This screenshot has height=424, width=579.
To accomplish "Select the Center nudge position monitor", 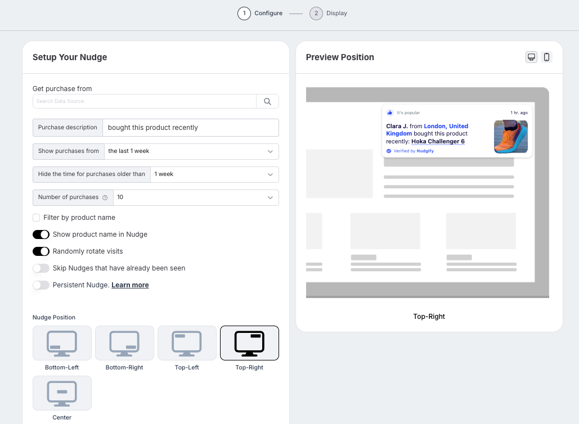I will [x=62, y=393].
